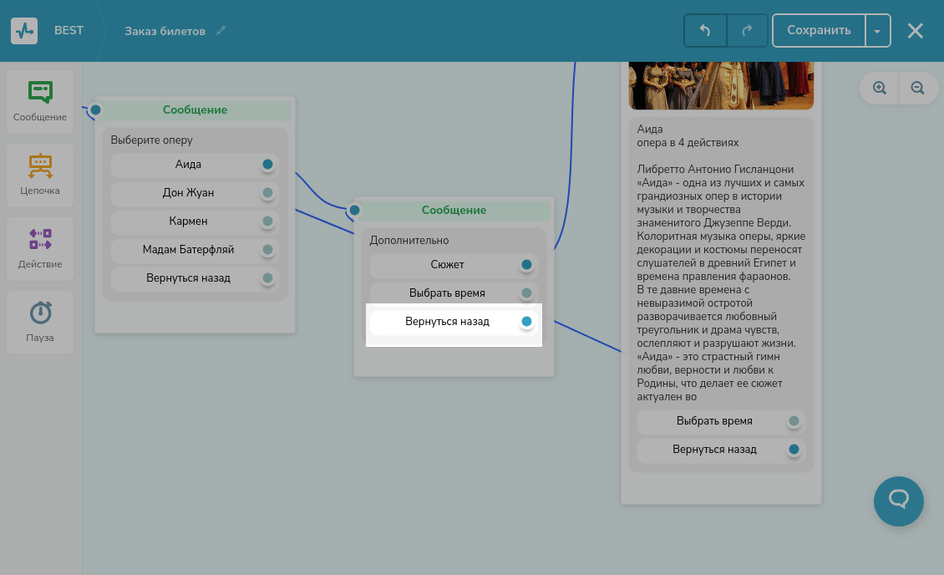Click pencil icon to rename Заказ билетов
The image size is (944, 575).
point(221,31)
